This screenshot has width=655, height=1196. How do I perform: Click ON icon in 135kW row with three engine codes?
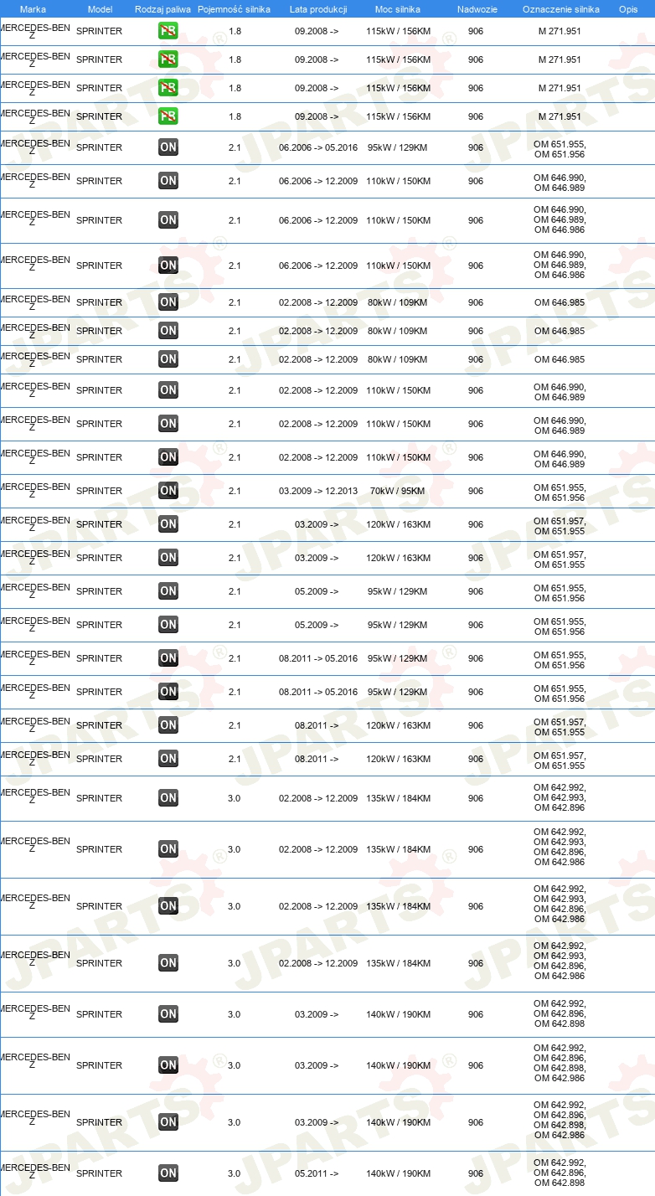[x=168, y=798]
